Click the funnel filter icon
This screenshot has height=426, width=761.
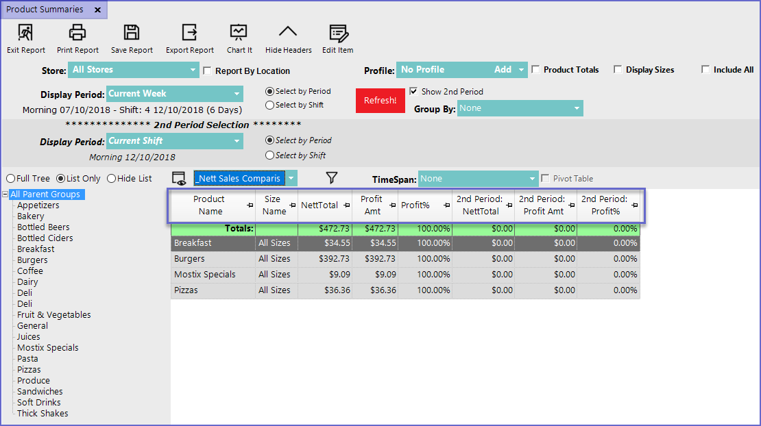coord(332,178)
